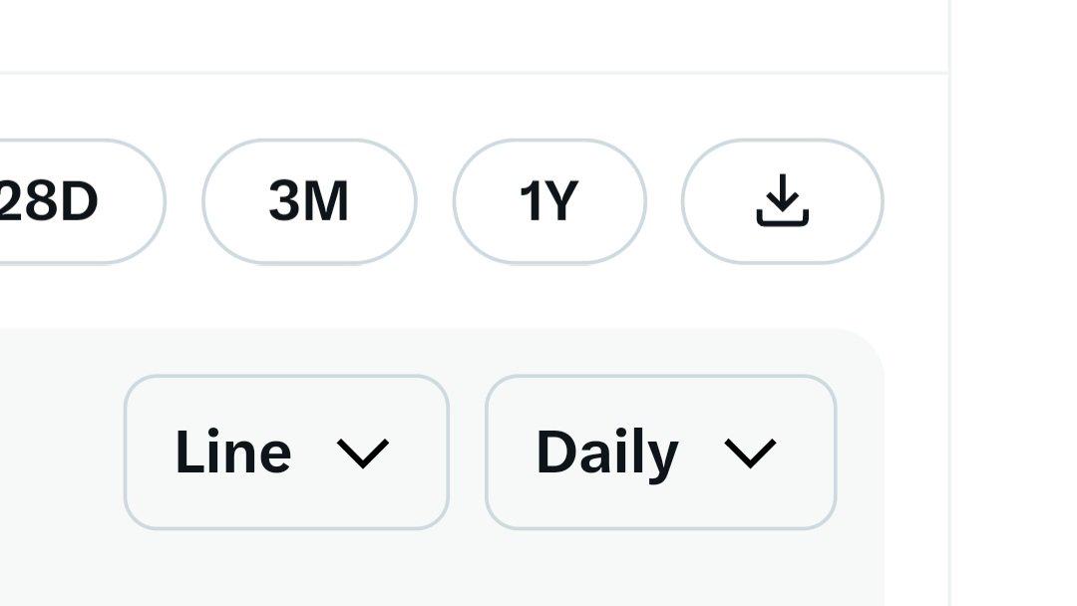Export analytics using the download arrow icon
The width and height of the screenshot is (1077, 606).
(x=783, y=201)
